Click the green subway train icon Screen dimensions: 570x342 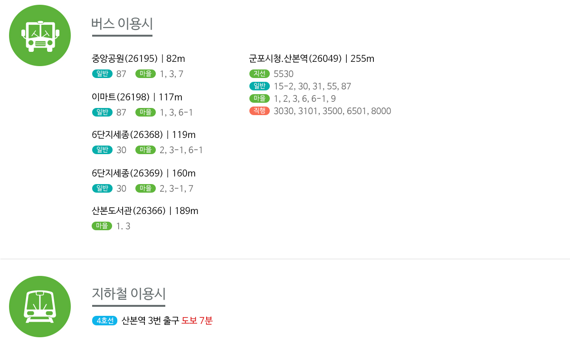40,306
